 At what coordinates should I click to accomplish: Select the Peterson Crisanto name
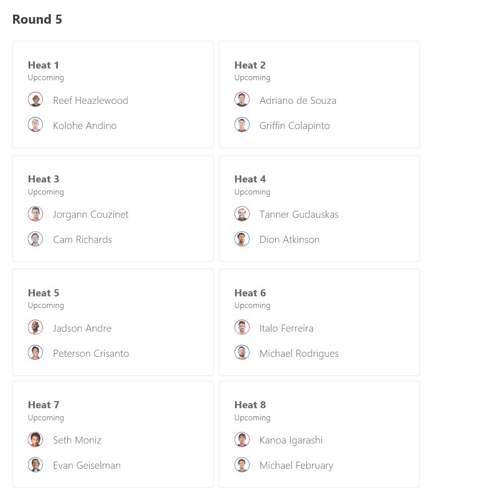tap(91, 353)
